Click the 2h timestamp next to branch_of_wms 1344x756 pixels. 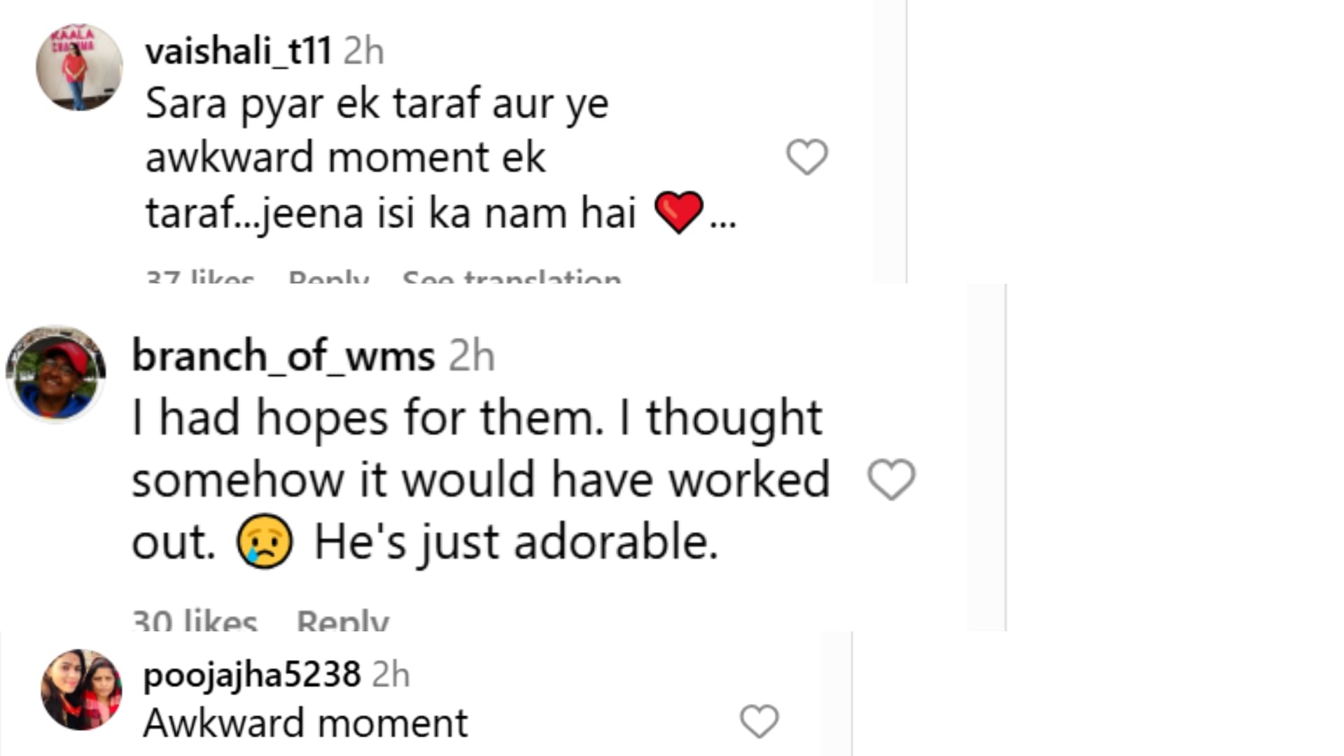(472, 356)
